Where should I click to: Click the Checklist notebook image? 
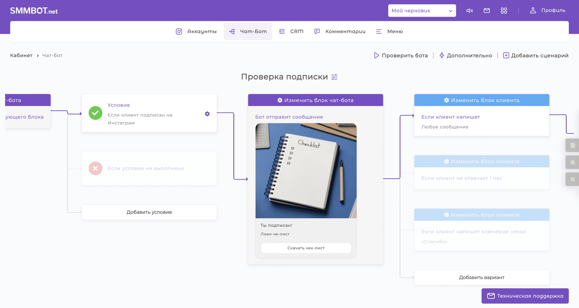pyautogui.click(x=306, y=171)
